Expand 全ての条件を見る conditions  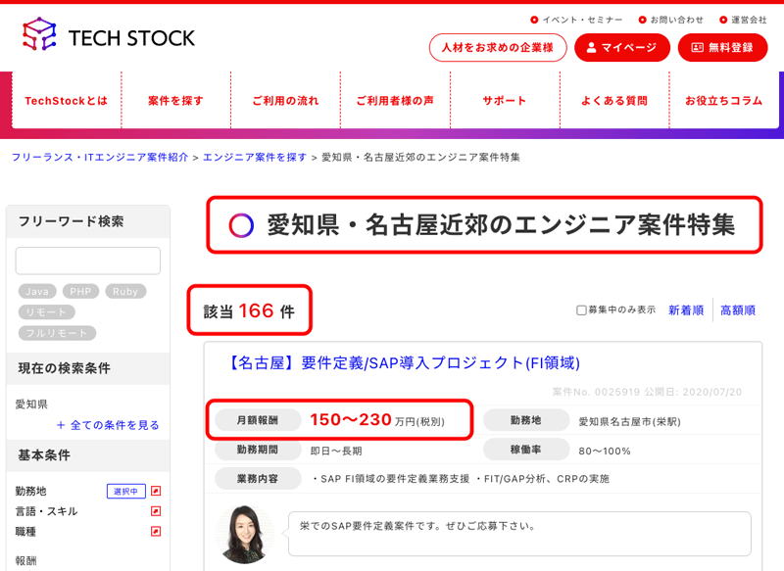coord(108,424)
